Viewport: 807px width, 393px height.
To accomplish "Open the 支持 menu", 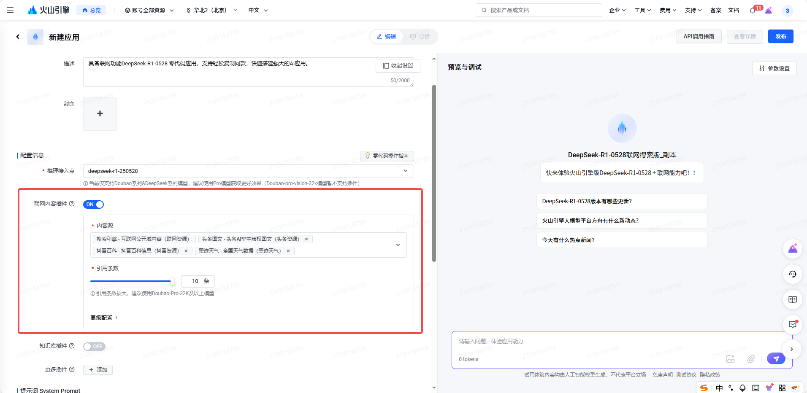I will tap(693, 10).
